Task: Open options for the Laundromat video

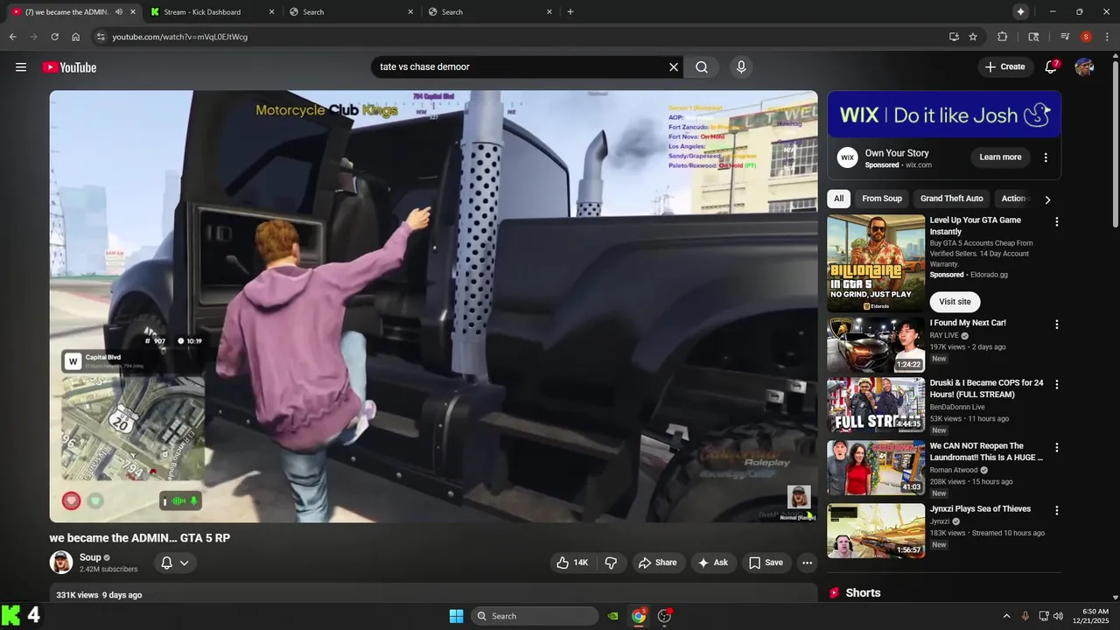Action: point(1056,448)
